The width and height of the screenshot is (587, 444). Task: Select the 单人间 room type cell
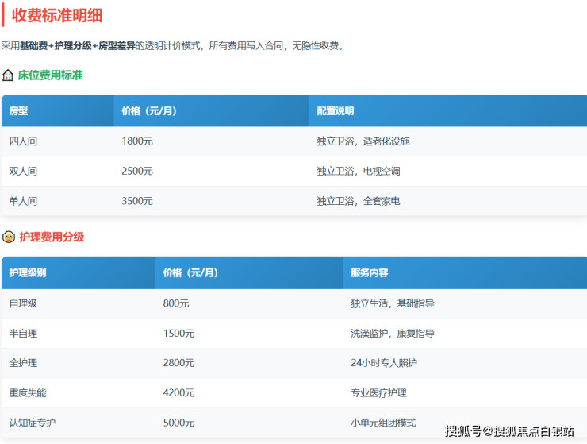[23, 201]
